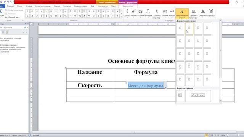244x137 pixels.
Task: Open the Вид tab
Action: [92, 6]
